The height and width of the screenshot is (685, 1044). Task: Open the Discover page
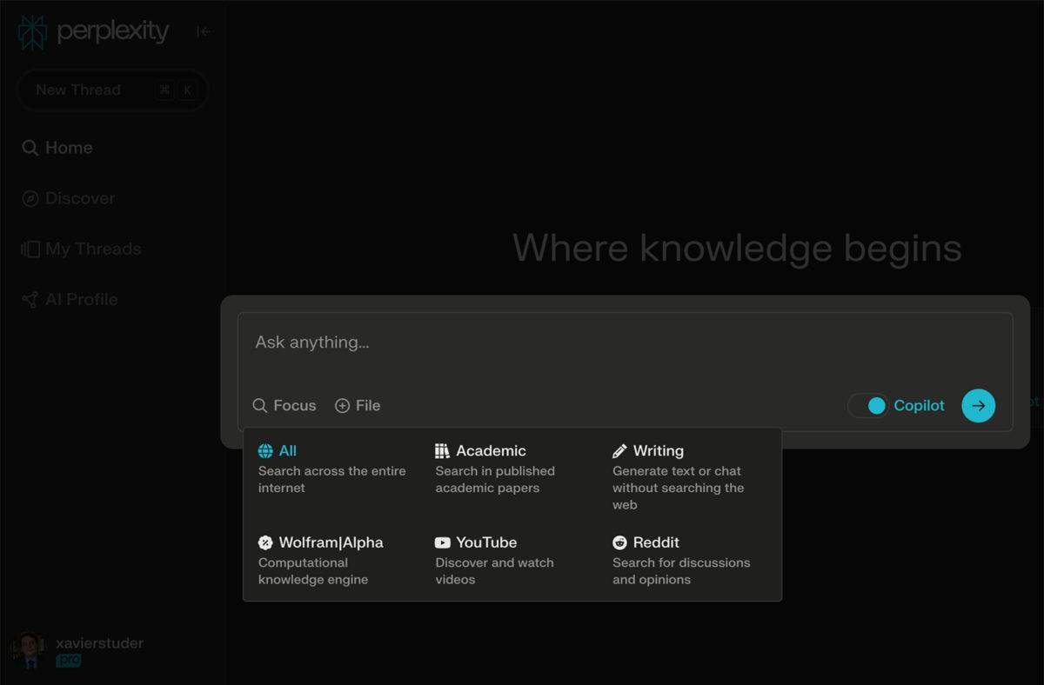tap(68, 198)
